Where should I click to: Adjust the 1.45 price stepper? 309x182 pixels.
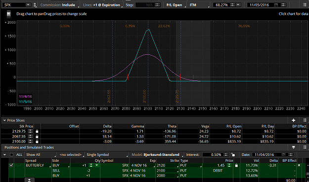[x=229, y=165]
